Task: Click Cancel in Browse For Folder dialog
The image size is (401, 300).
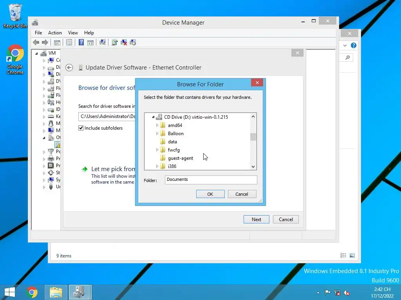Action: [x=242, y=194]
